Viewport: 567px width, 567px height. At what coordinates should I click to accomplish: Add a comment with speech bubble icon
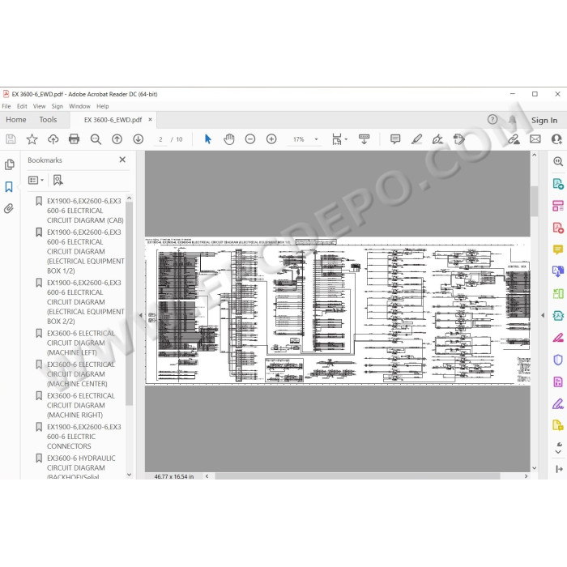click(x=395, y=139)
